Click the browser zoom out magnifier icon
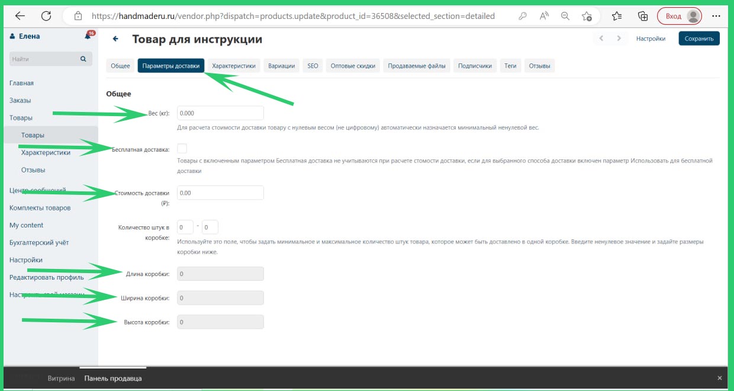The height and width of the screenshot is (391, 734). [x=565, y=16]
